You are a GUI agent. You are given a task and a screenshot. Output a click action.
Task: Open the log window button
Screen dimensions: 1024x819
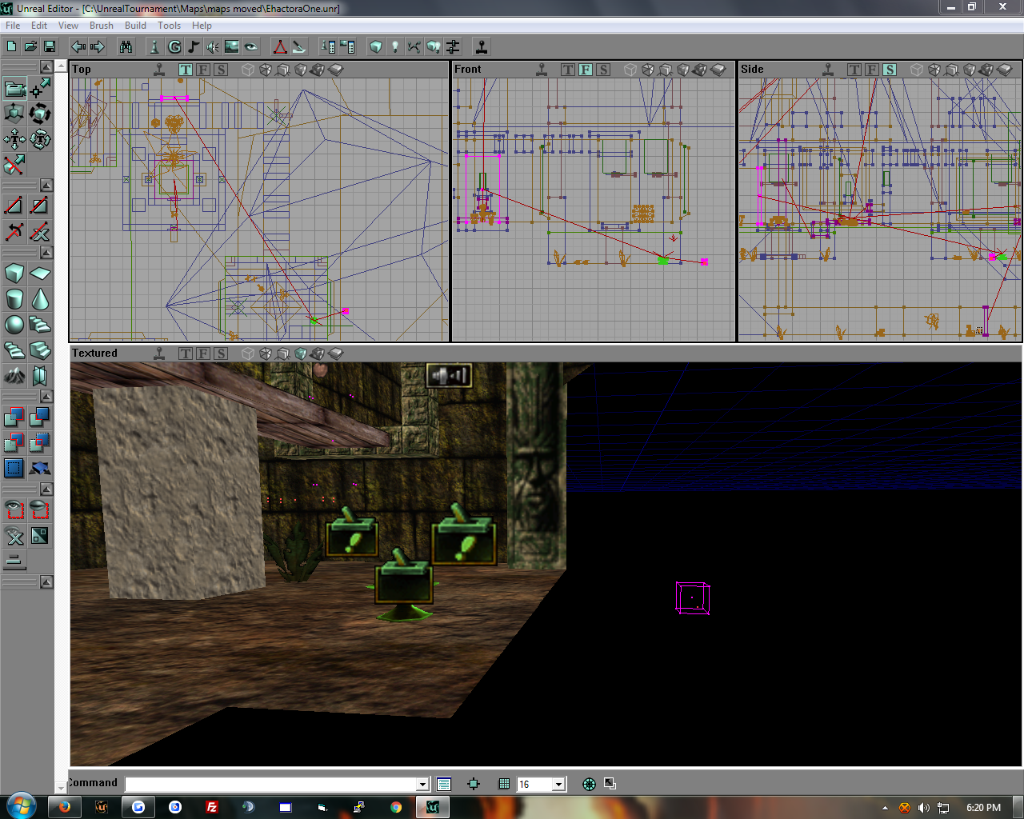point(444,785)
